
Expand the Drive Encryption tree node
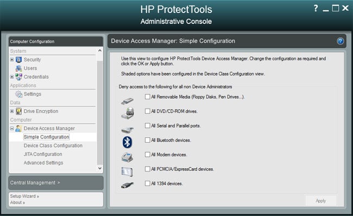(x=12, y=111)
